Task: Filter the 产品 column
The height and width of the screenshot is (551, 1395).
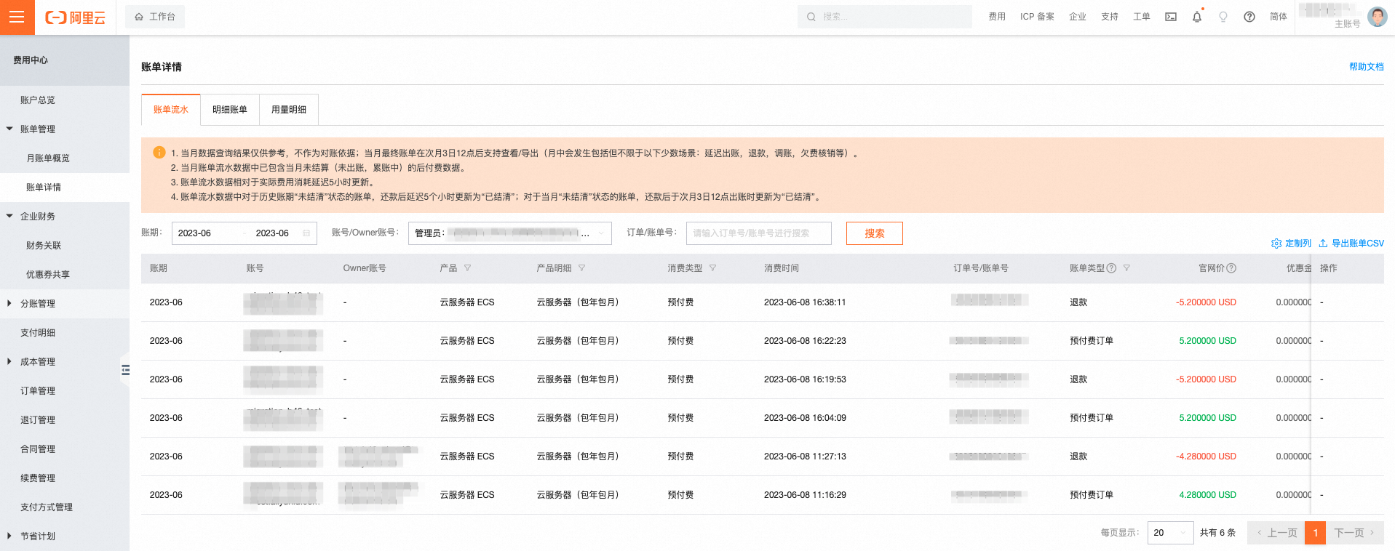Action: (467, 268)
